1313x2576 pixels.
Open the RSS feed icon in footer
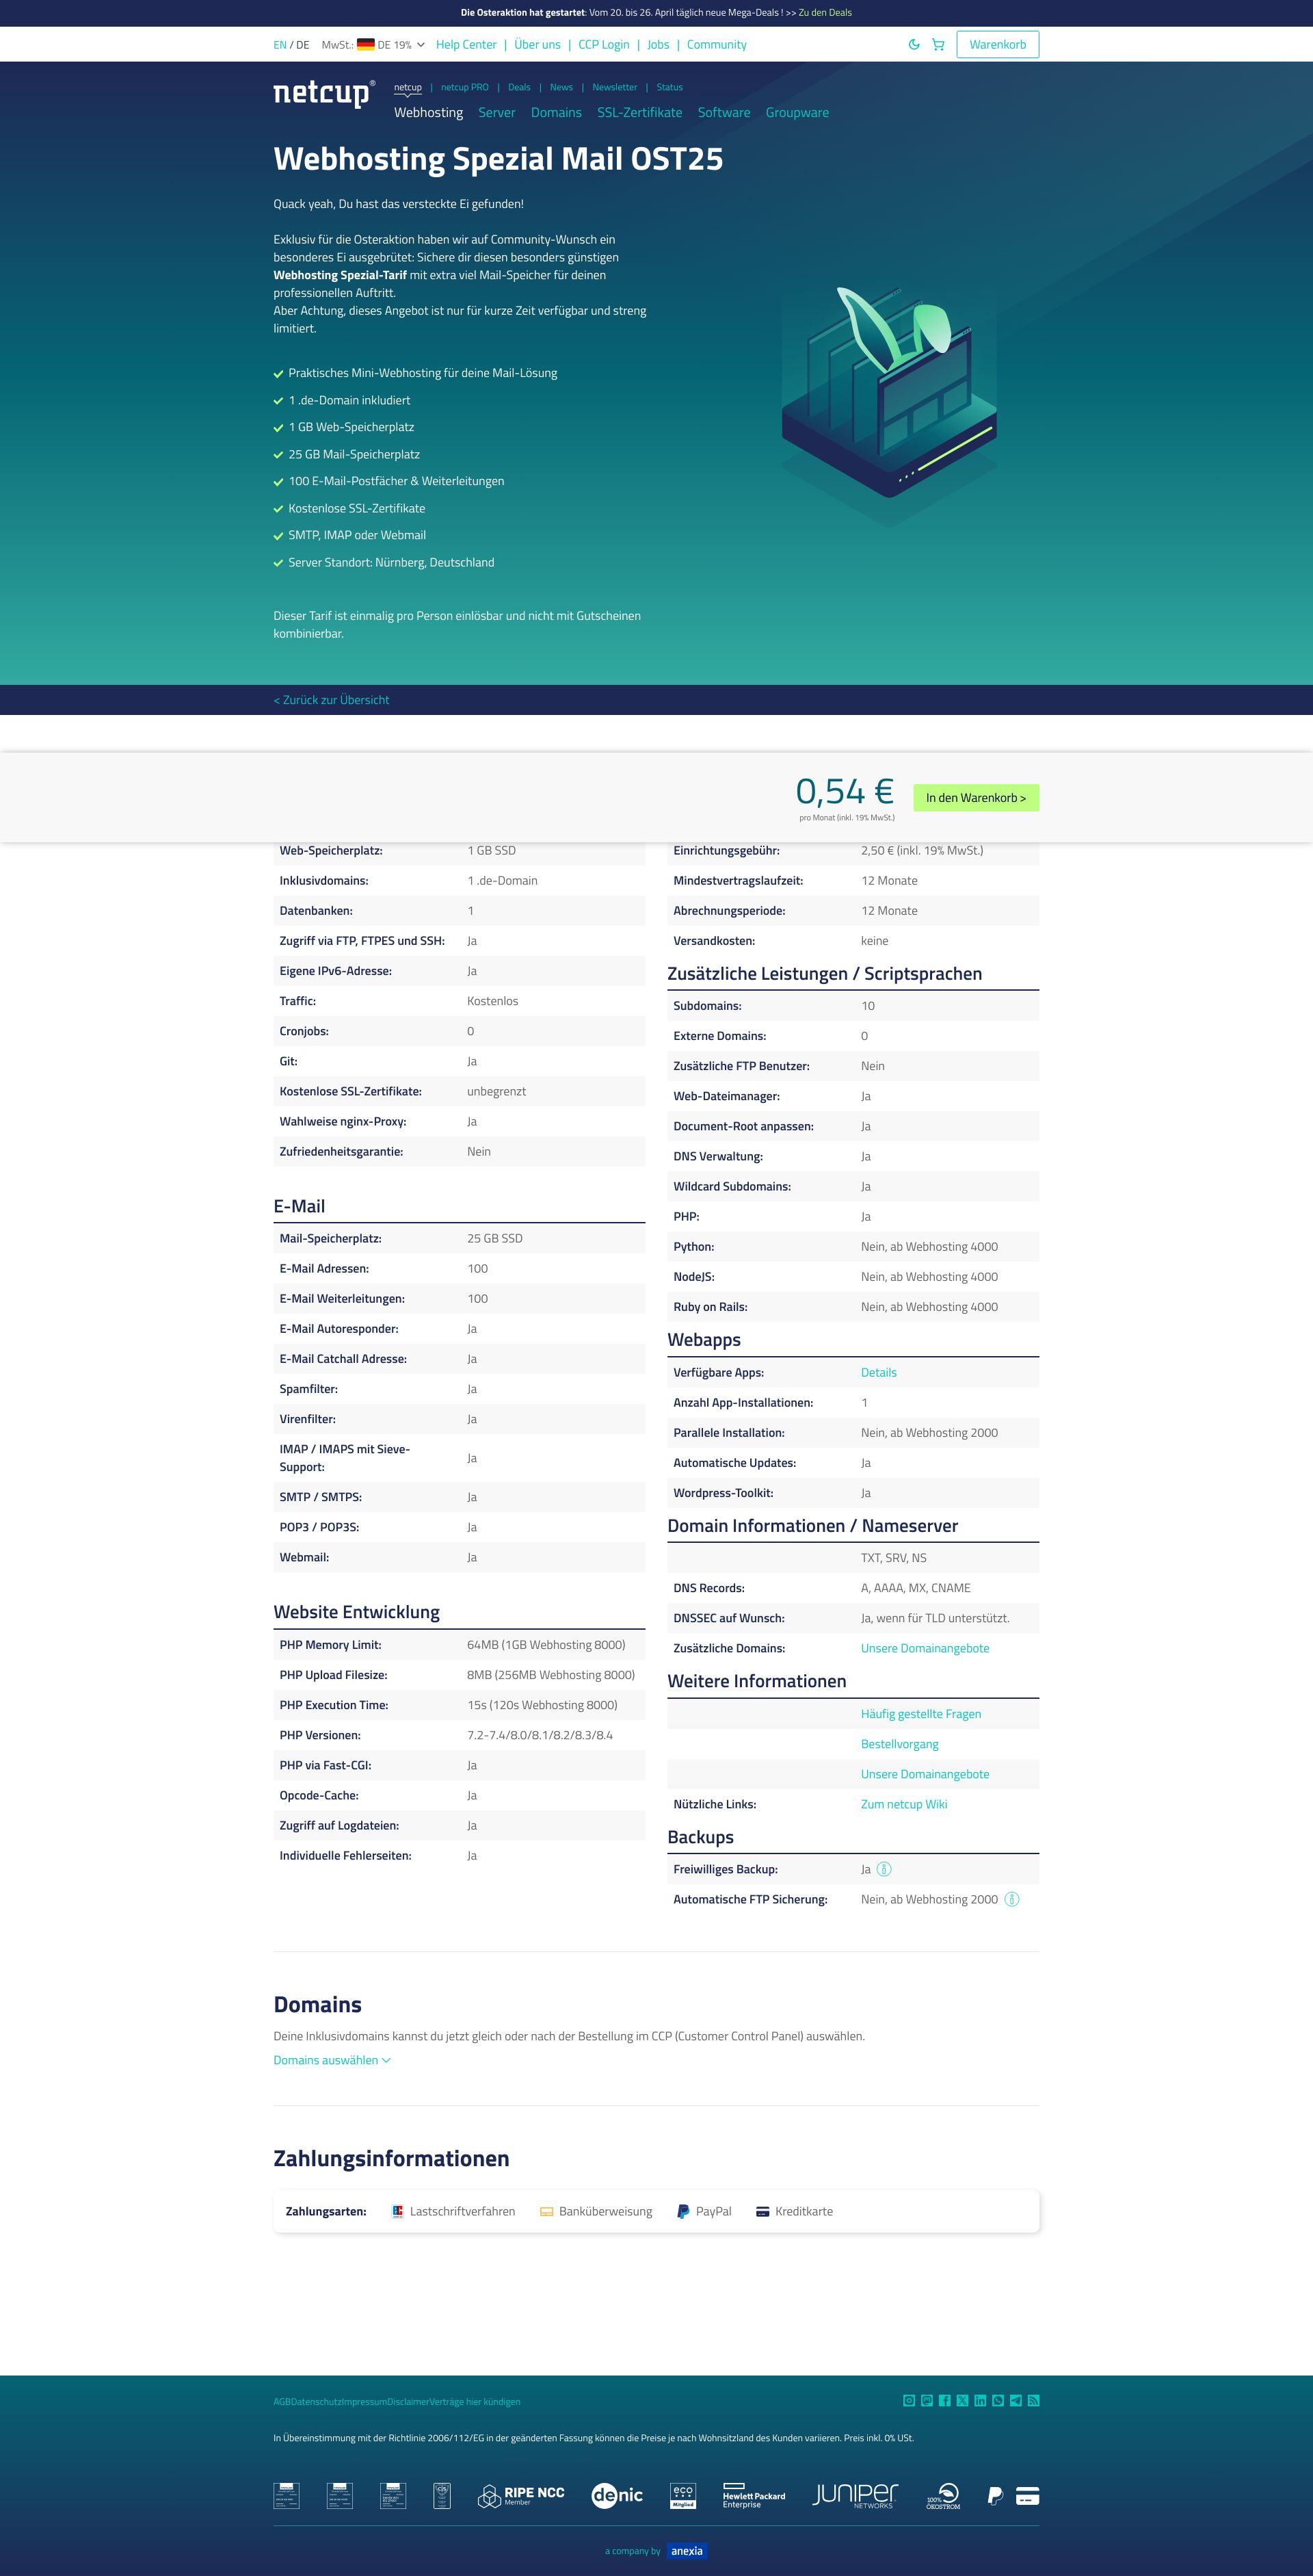click(x=1033, y=2400)
